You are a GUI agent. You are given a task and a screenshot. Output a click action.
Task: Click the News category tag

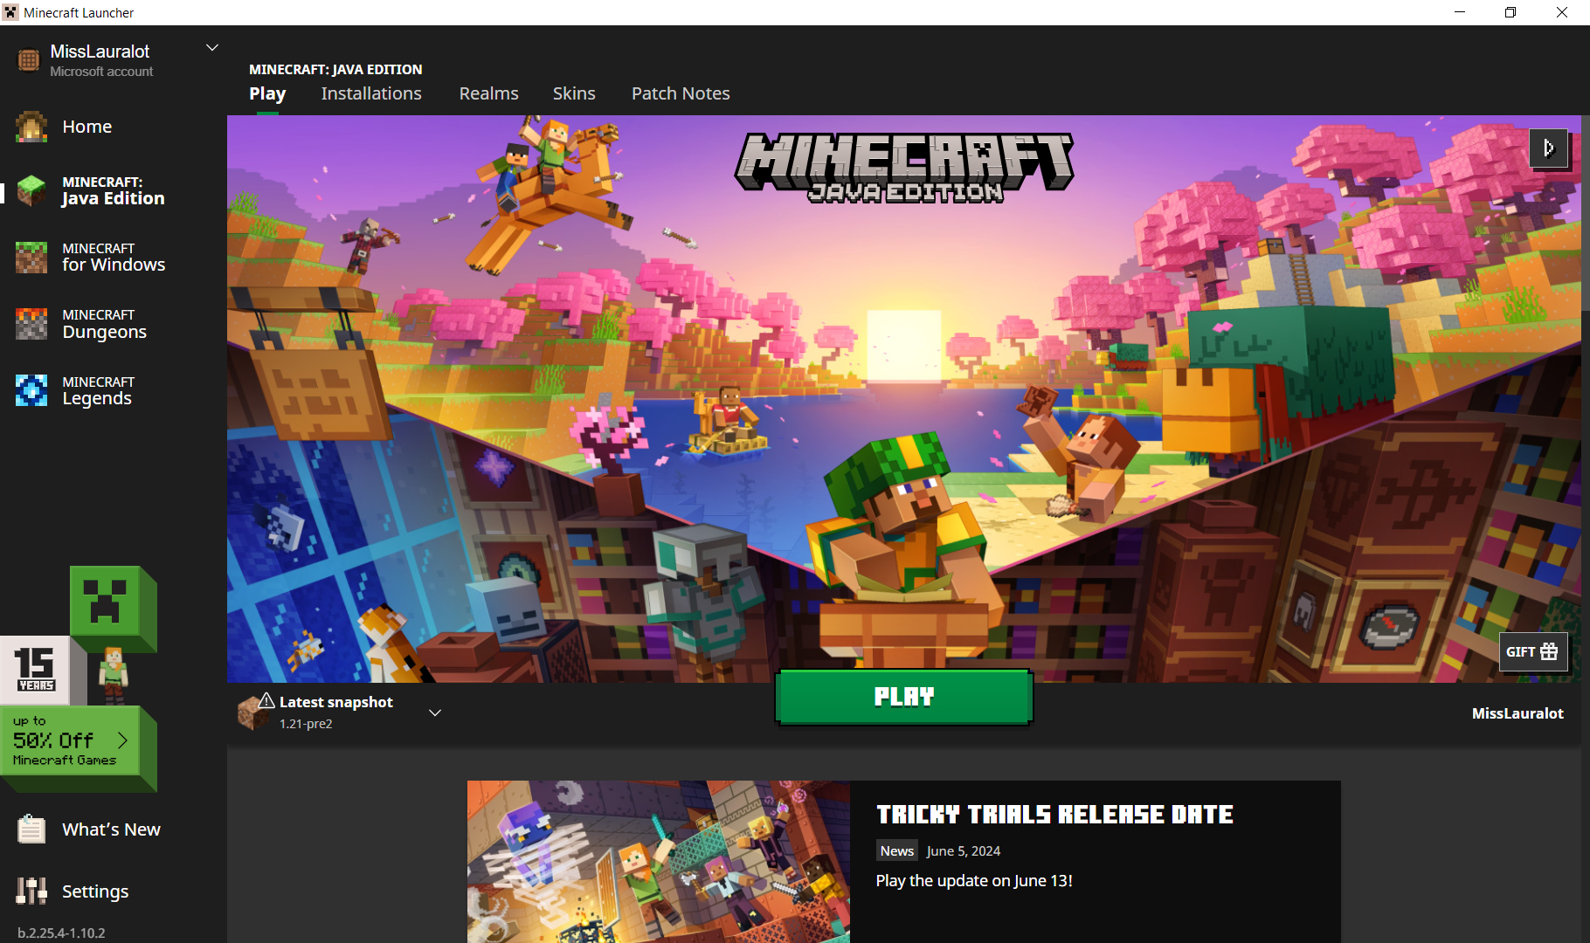point(897,850)
